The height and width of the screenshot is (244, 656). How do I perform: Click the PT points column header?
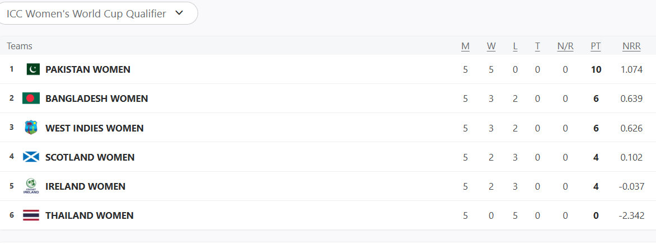tap(596, 46)
